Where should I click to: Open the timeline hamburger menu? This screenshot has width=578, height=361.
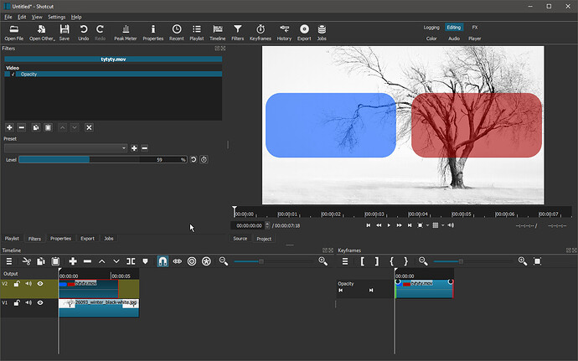(x=9, y=261)
